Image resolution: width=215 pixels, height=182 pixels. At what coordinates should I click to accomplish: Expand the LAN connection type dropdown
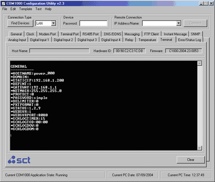[x=53, y=23]
